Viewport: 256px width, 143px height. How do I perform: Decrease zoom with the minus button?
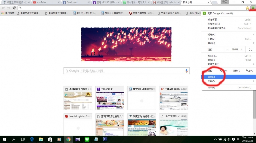pyautogui.click(x=228, y=50)
